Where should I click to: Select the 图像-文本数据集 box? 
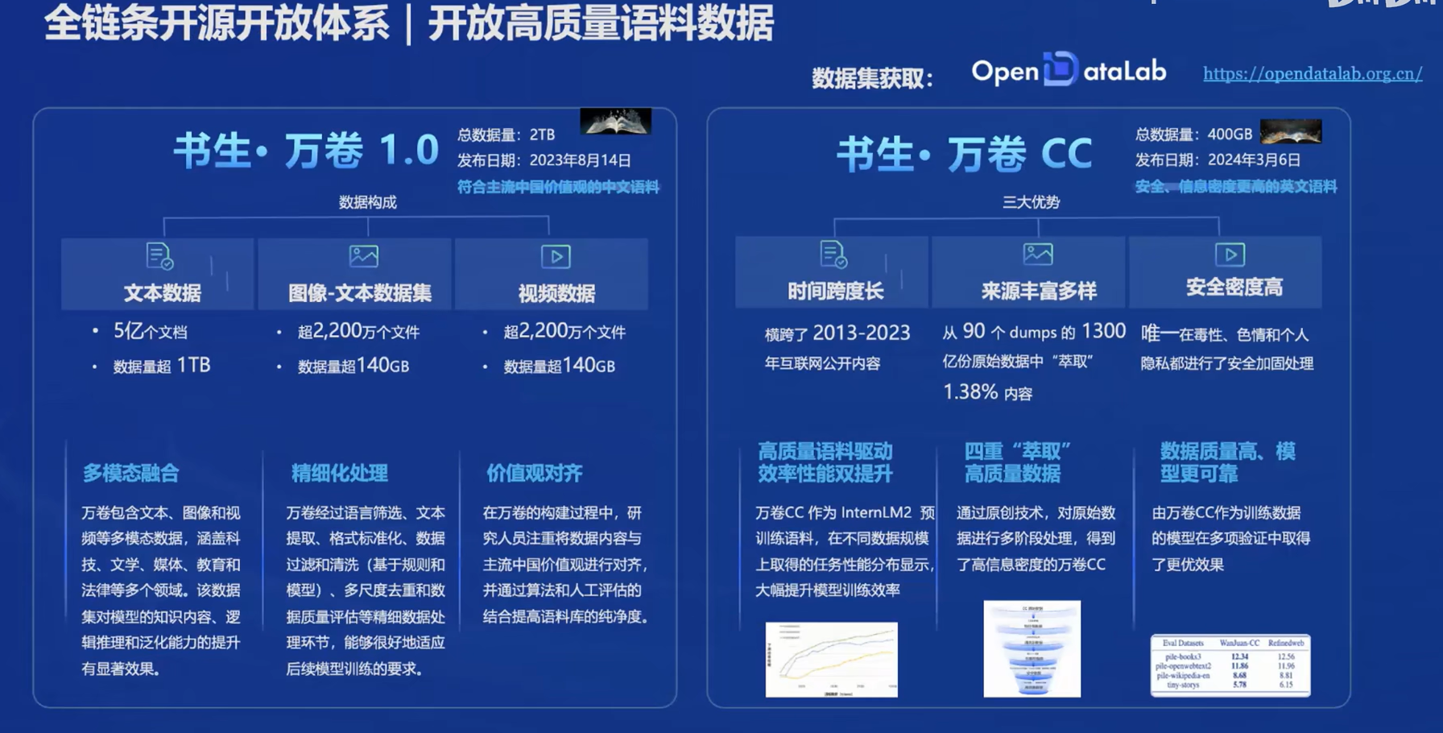(x=355, y=274)
